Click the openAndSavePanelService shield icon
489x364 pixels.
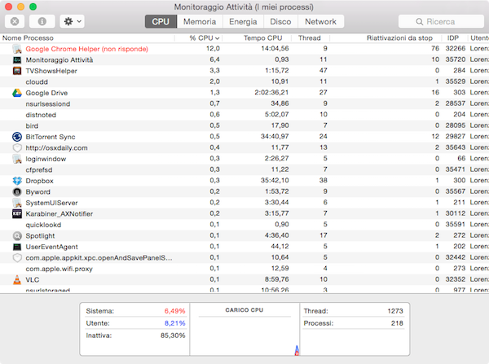pyautogui.click(x=17, y=257)
